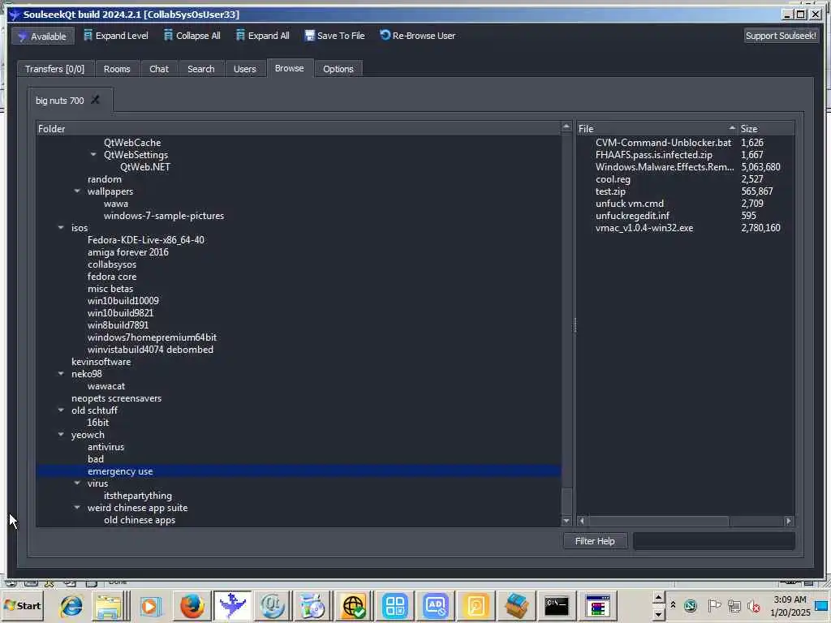The width and height of the screenshot is (831, 623).
Task: Open the Qt application taskbar icon
Action: [273, 606]
